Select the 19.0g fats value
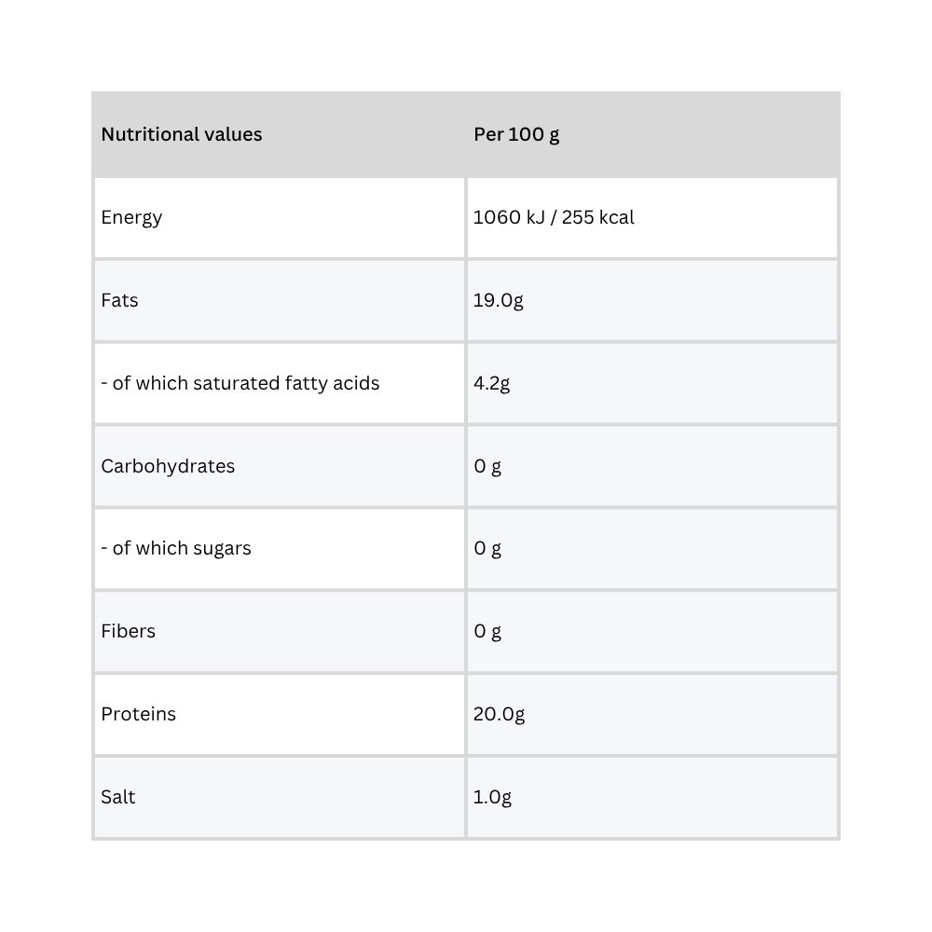This screenshot has width=932, height=932. [498, 301]
